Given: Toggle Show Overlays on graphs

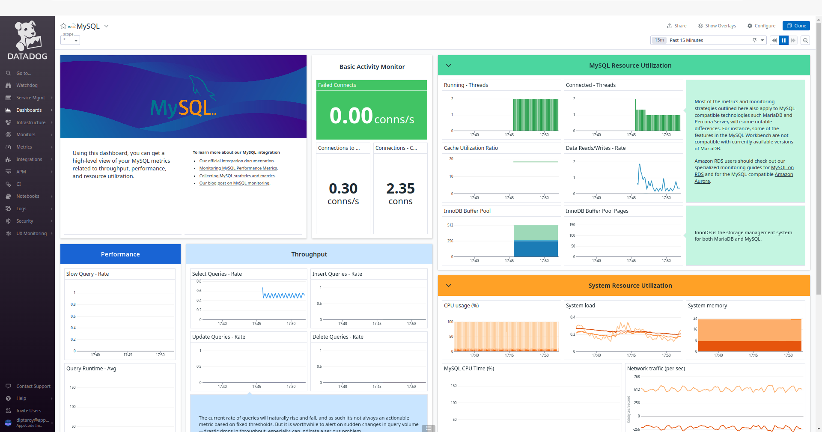Looking at the screenshot, I should click(x=717, y=26).
